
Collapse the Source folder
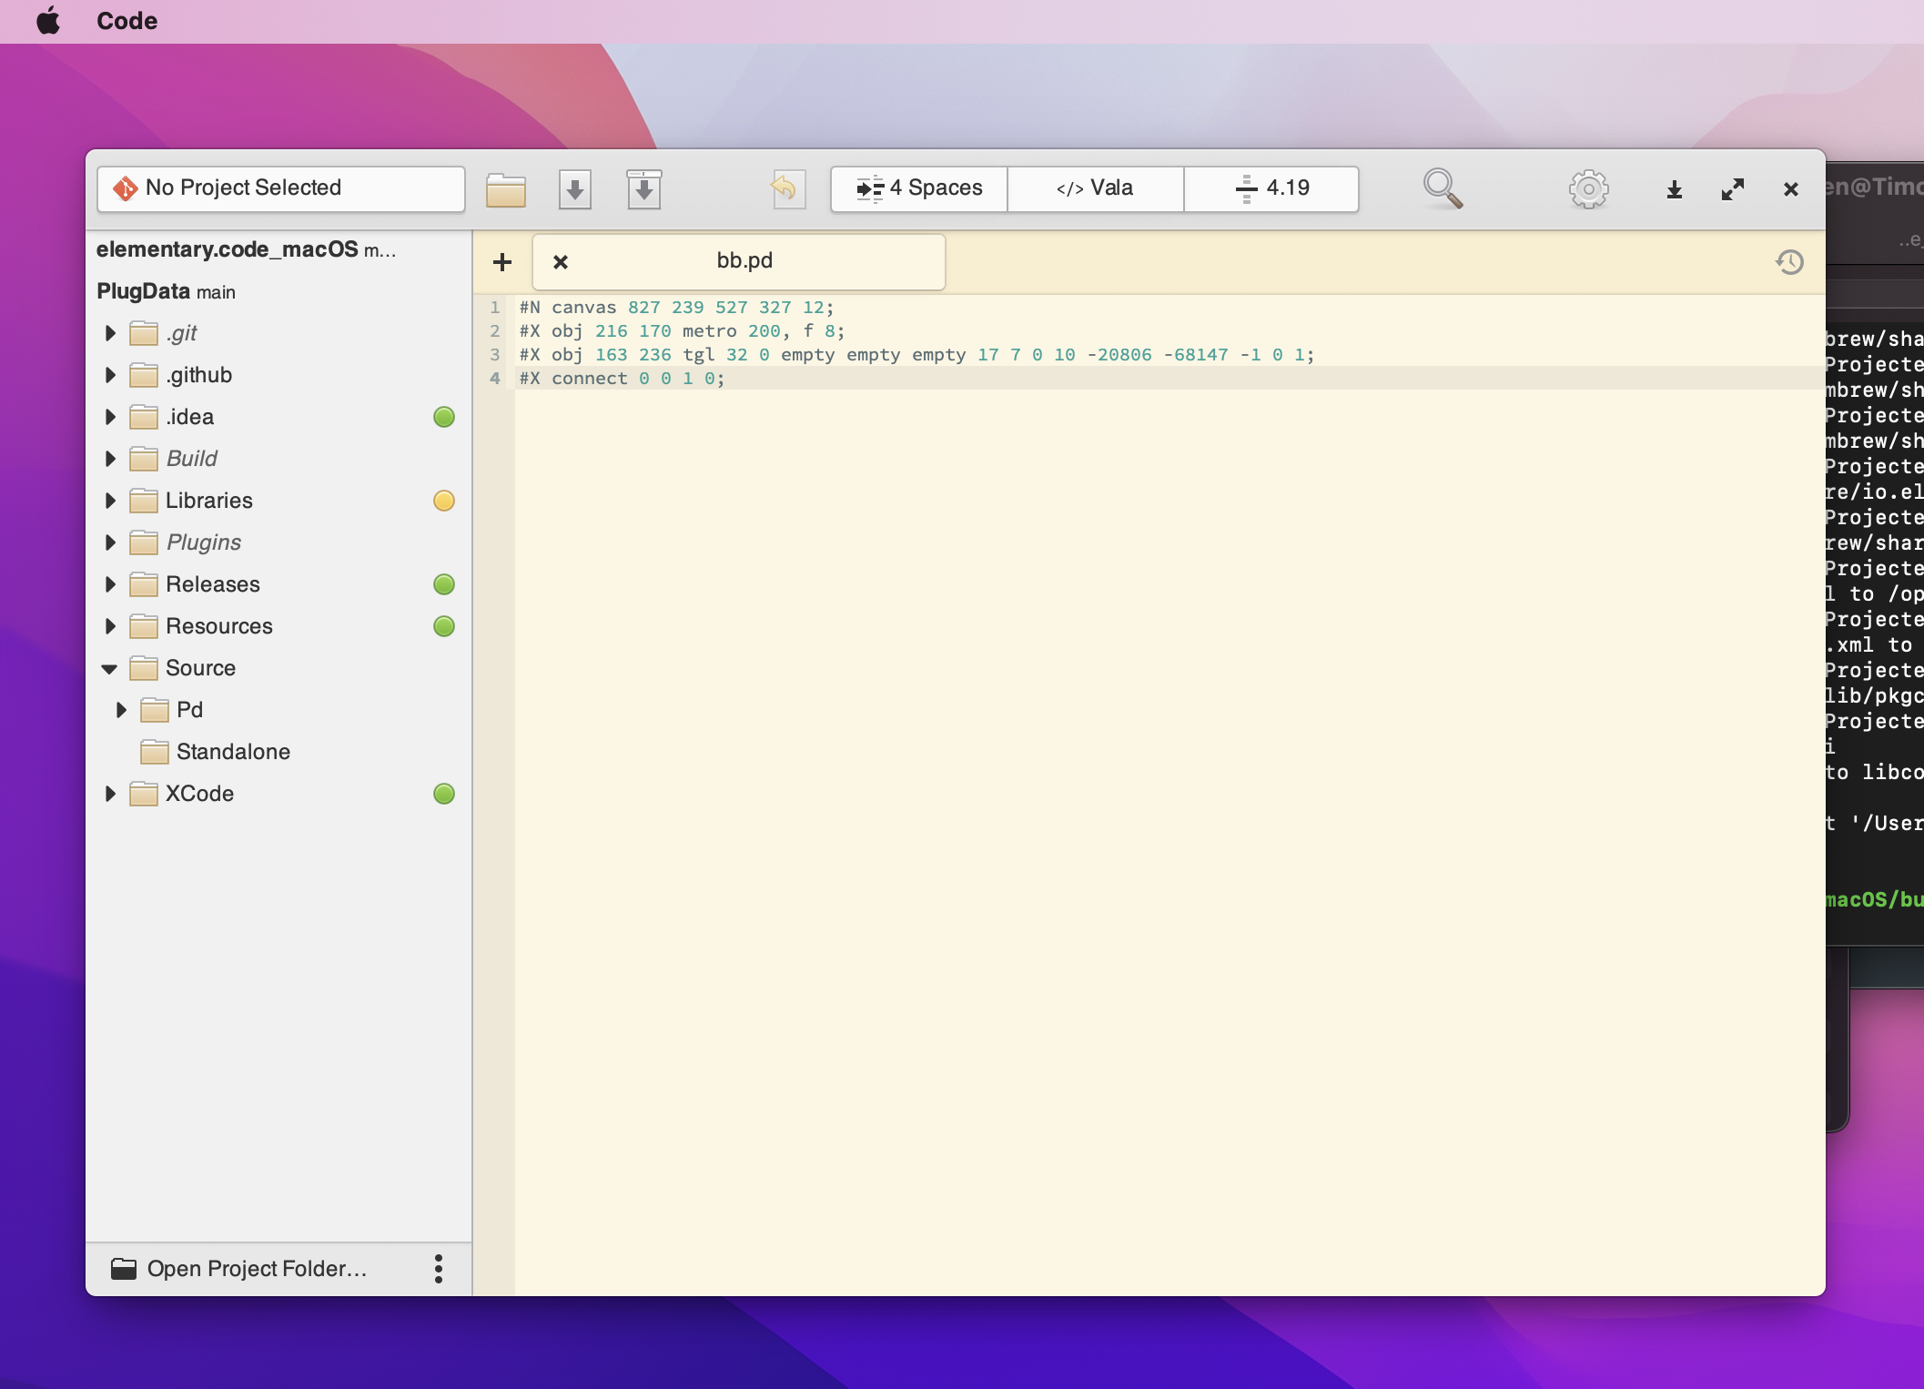[110, 668]
